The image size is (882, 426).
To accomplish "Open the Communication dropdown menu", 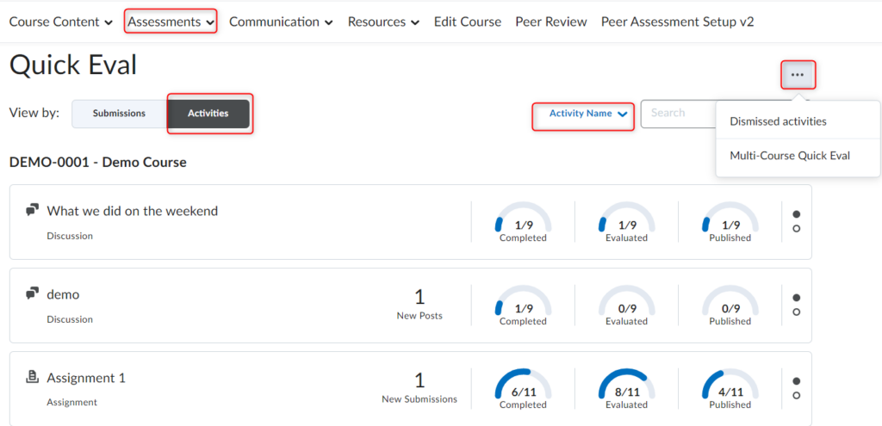I will [x=281, y=22].
